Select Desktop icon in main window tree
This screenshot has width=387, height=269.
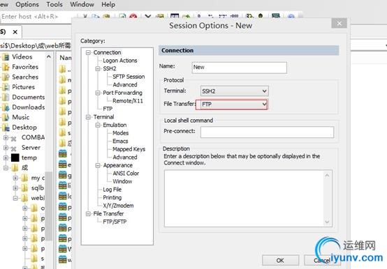click(6, 128)
